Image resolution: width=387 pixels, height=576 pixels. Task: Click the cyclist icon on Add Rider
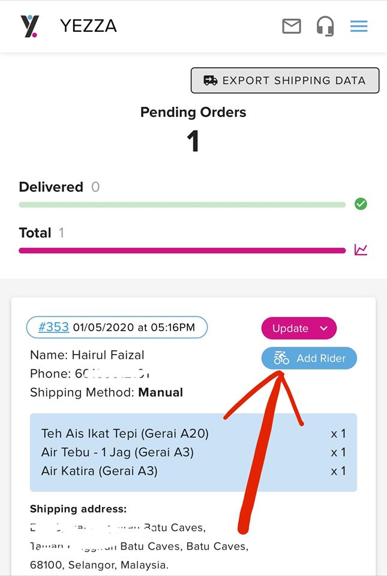(x=281, y=358)
